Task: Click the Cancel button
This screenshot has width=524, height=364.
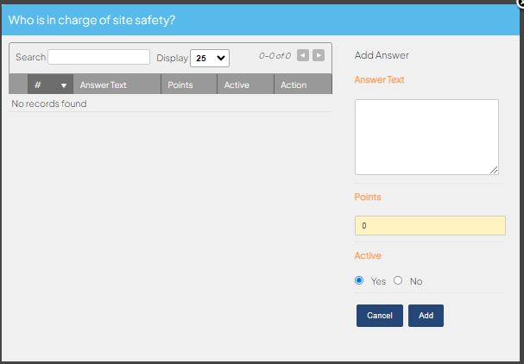Action: point(380,316)
